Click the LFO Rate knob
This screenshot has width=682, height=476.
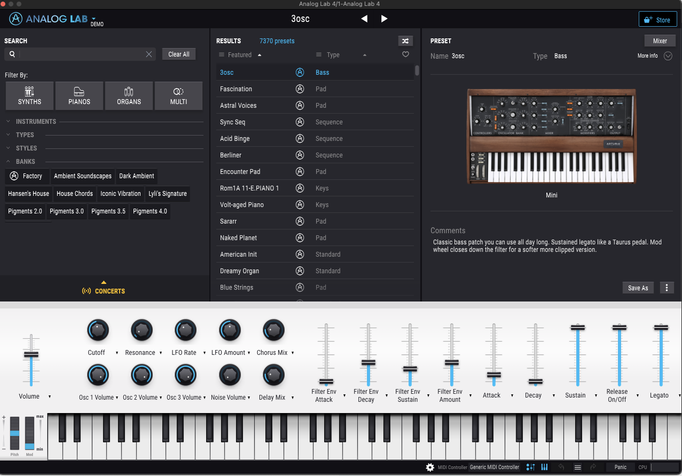tap(185, 331)
